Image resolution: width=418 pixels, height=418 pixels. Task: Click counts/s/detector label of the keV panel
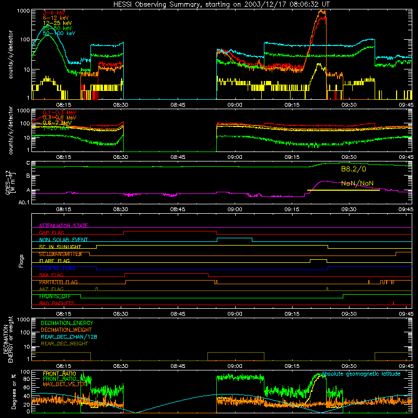pyautogui.click(x=10, y=54)
